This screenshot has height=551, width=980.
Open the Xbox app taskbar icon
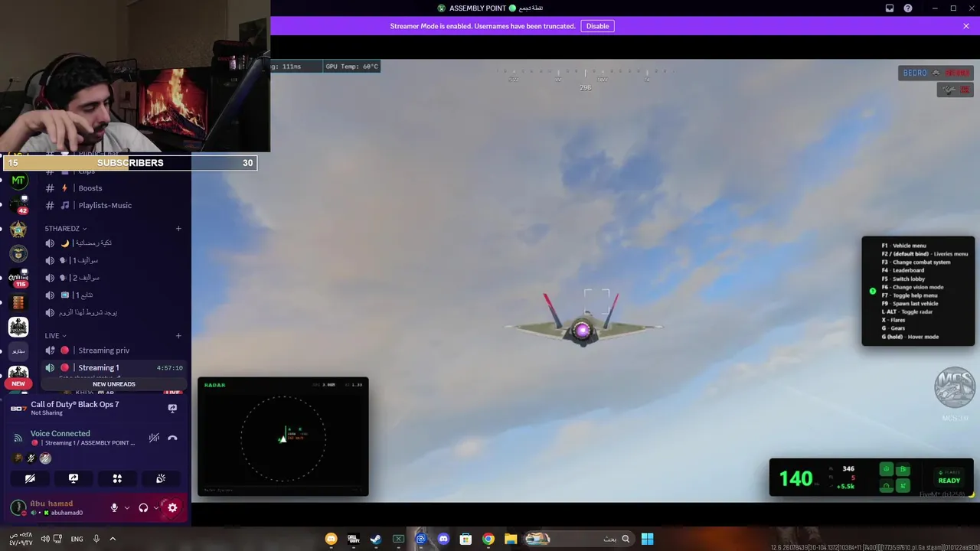pos(398,539)
